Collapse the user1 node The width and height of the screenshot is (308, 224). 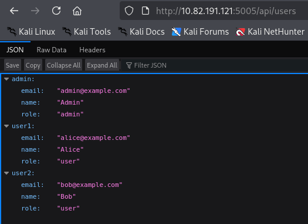(x=6, y=126)
